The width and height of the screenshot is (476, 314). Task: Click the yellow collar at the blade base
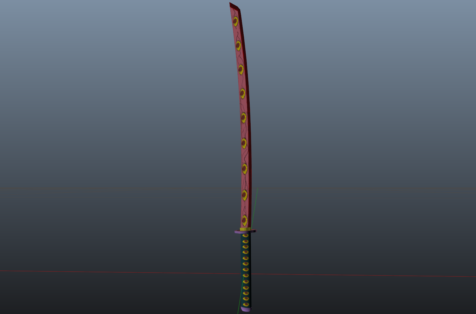coord(245,229)
